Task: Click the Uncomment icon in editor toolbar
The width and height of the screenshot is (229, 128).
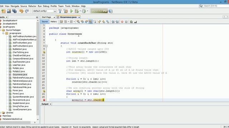Action: (135, 22)
